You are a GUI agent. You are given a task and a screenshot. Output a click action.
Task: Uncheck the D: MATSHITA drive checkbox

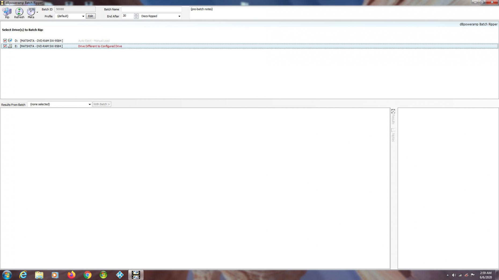click(x=5, y=41)
